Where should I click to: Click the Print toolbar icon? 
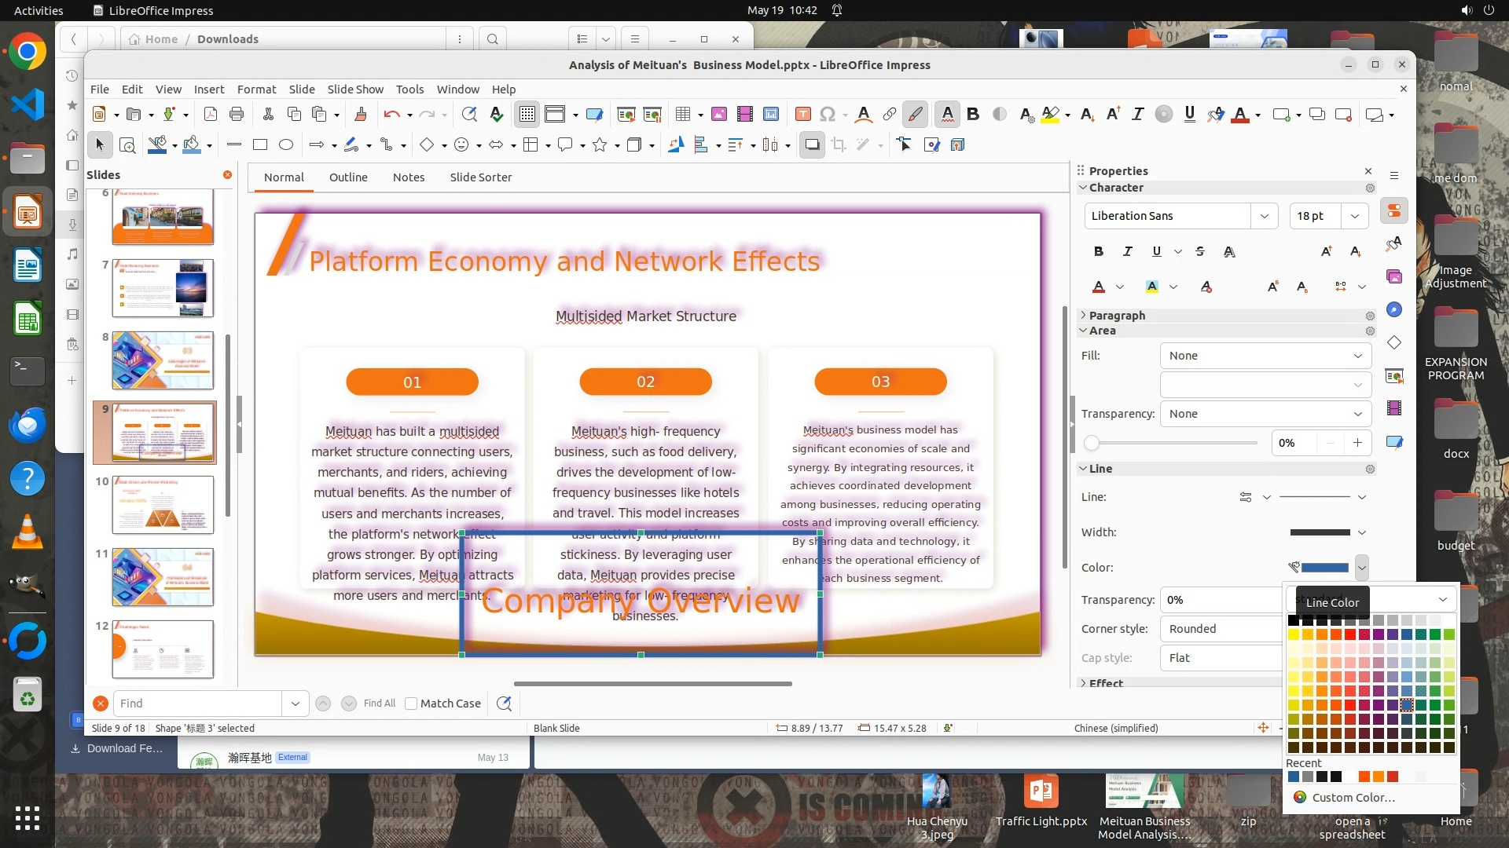click(x=237, y=115)
